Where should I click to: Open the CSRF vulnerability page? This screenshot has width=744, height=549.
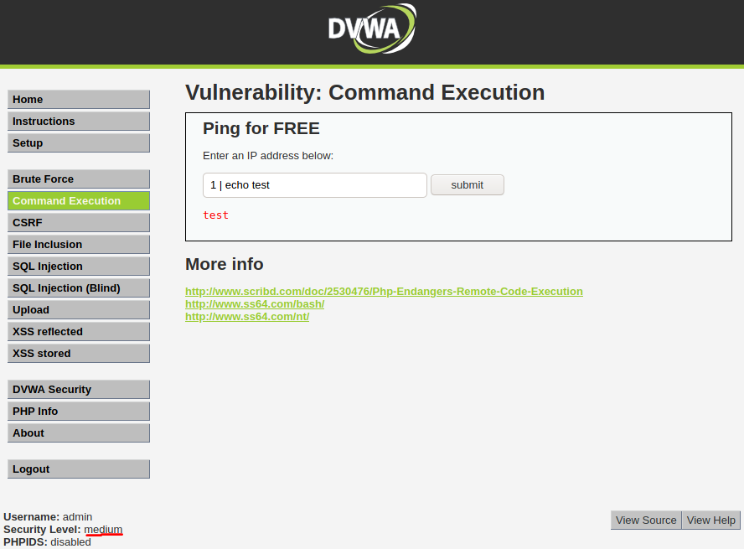click(79, 223)
